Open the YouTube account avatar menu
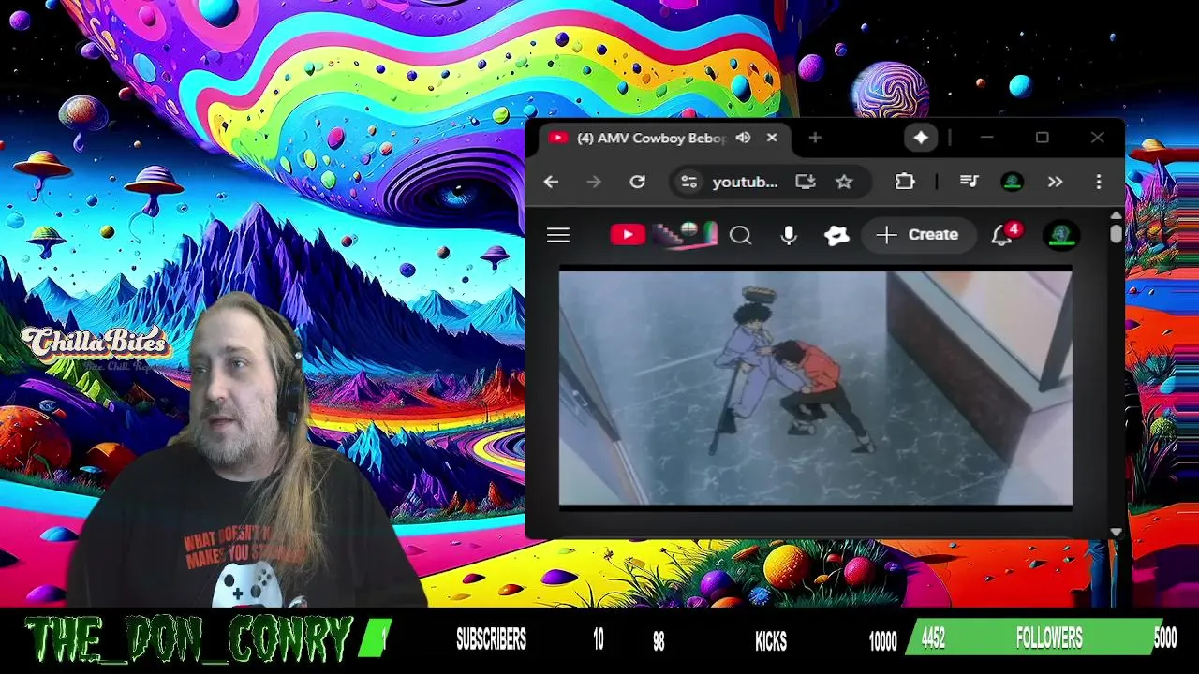Screen dimensions: 1199x674 [x=1061, y=235]
